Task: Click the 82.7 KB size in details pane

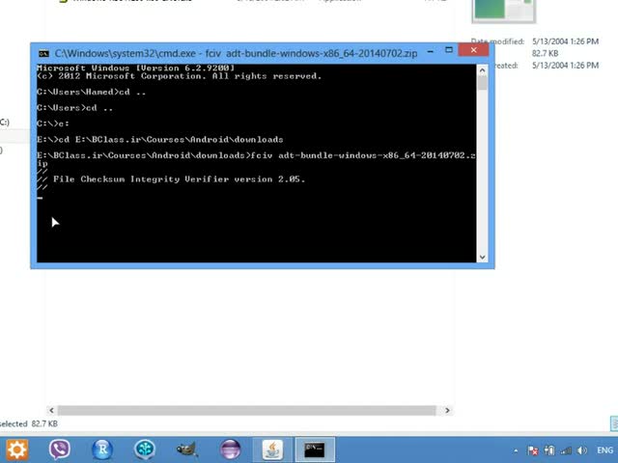Action: tap(545, 53)
